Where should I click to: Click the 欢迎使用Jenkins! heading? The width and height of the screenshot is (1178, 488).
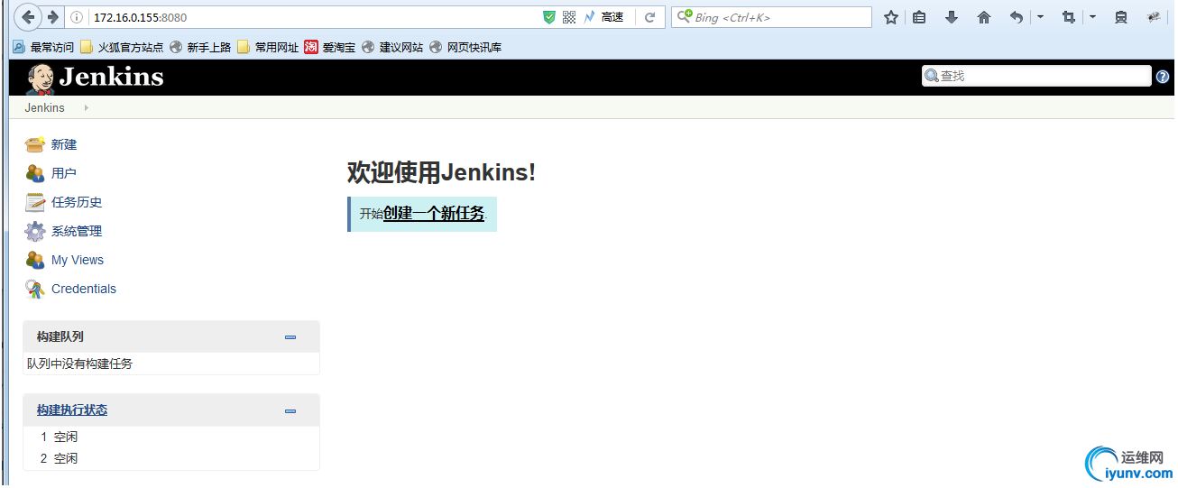point(441,172)
